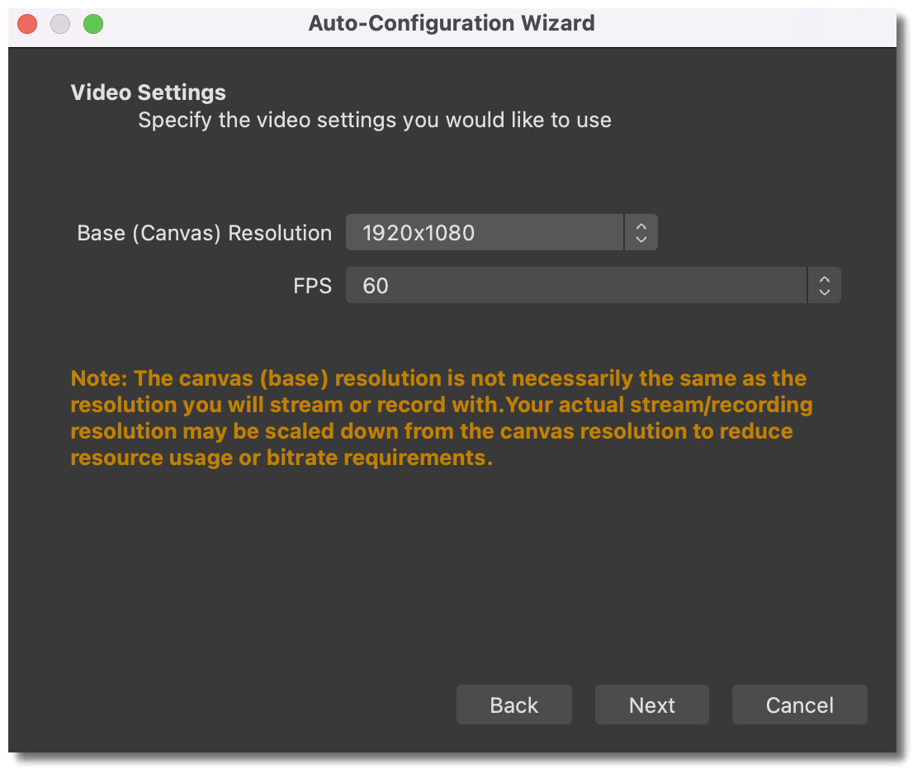This screenshot has width=913, height=769.
Task: Expand the FPS dropdown arrows
Action: coord(824,286)
